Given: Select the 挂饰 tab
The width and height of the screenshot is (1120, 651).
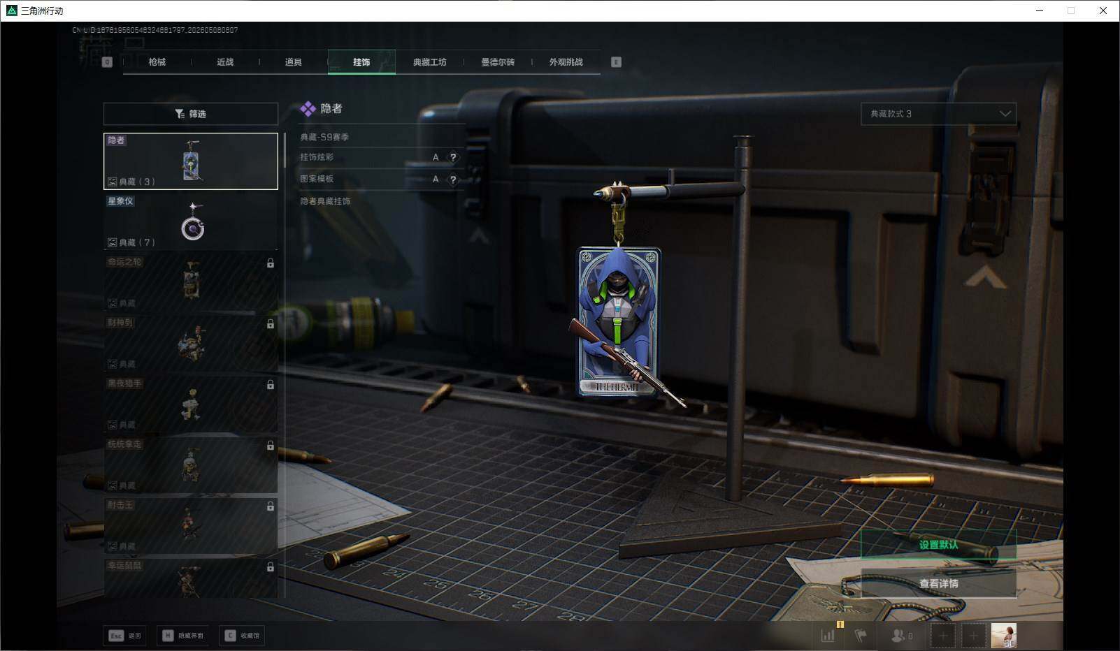Looking at the screenshot, I should 361,62.
